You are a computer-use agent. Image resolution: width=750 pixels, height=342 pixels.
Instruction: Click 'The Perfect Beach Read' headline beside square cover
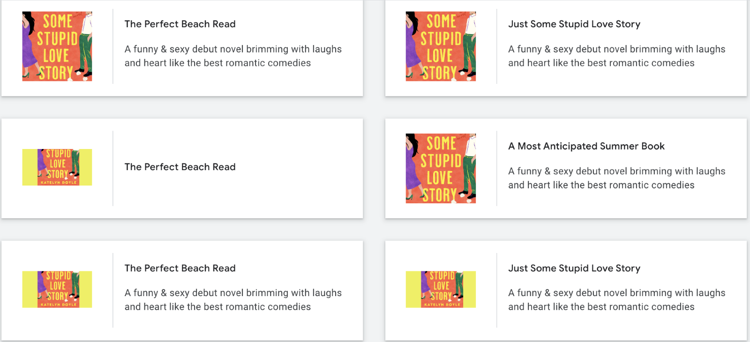(x=180, y=24)
